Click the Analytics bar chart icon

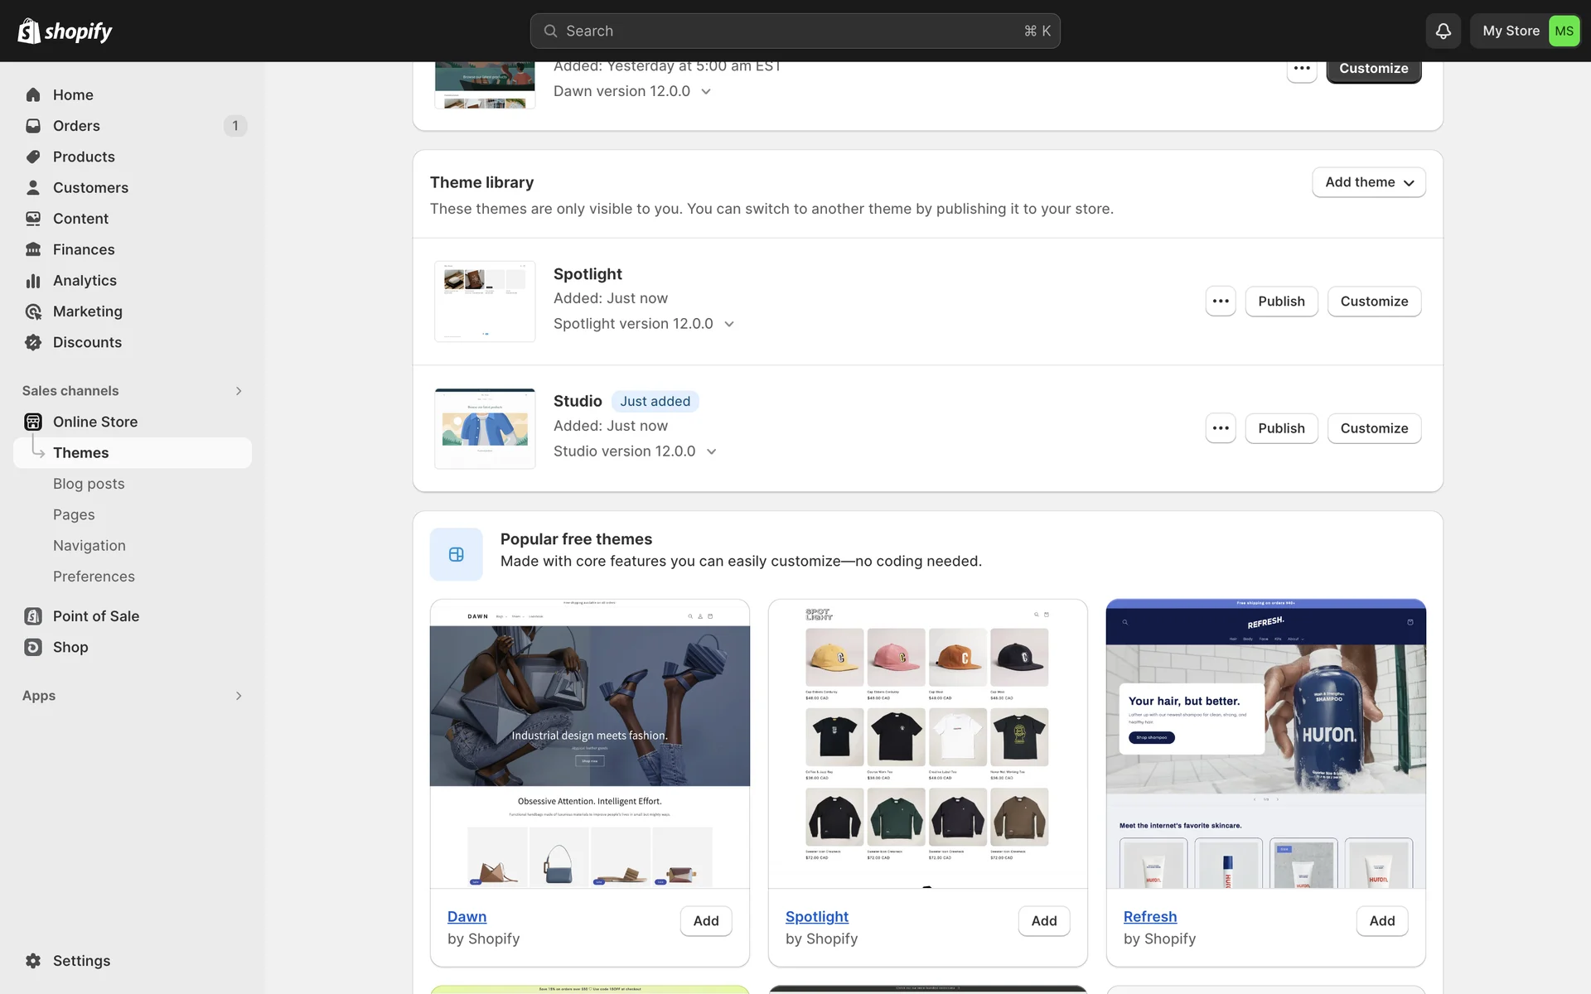click(x=33, y=281)
